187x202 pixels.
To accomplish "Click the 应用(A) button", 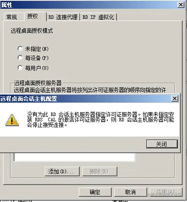I will pyautogui.click(x=166, y=192).
